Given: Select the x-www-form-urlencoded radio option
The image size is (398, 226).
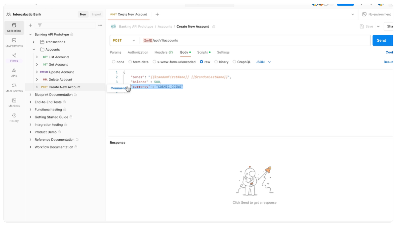Looking at the screenshot, I should point(154,62).
